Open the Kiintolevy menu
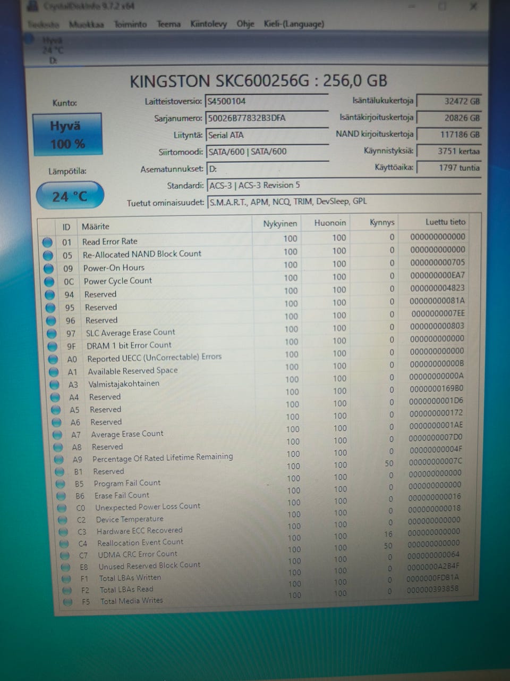510x681 pixels. click(x=208, y=24)
